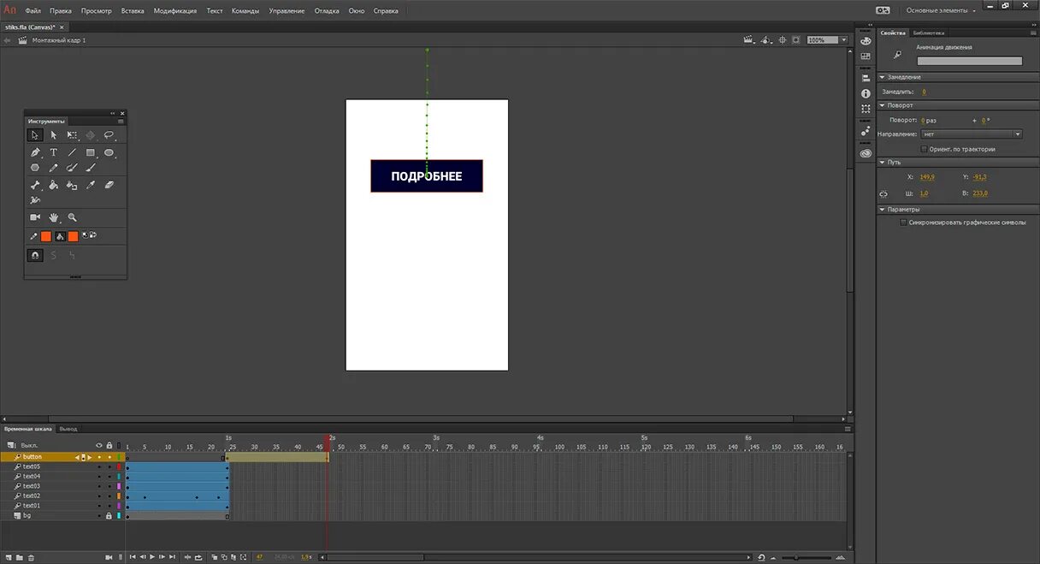
Task: Select the Text tool
Action: click(x=53, y=152)
